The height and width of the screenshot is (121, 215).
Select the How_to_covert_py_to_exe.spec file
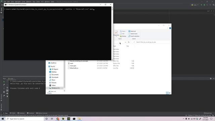coord(79,61)
